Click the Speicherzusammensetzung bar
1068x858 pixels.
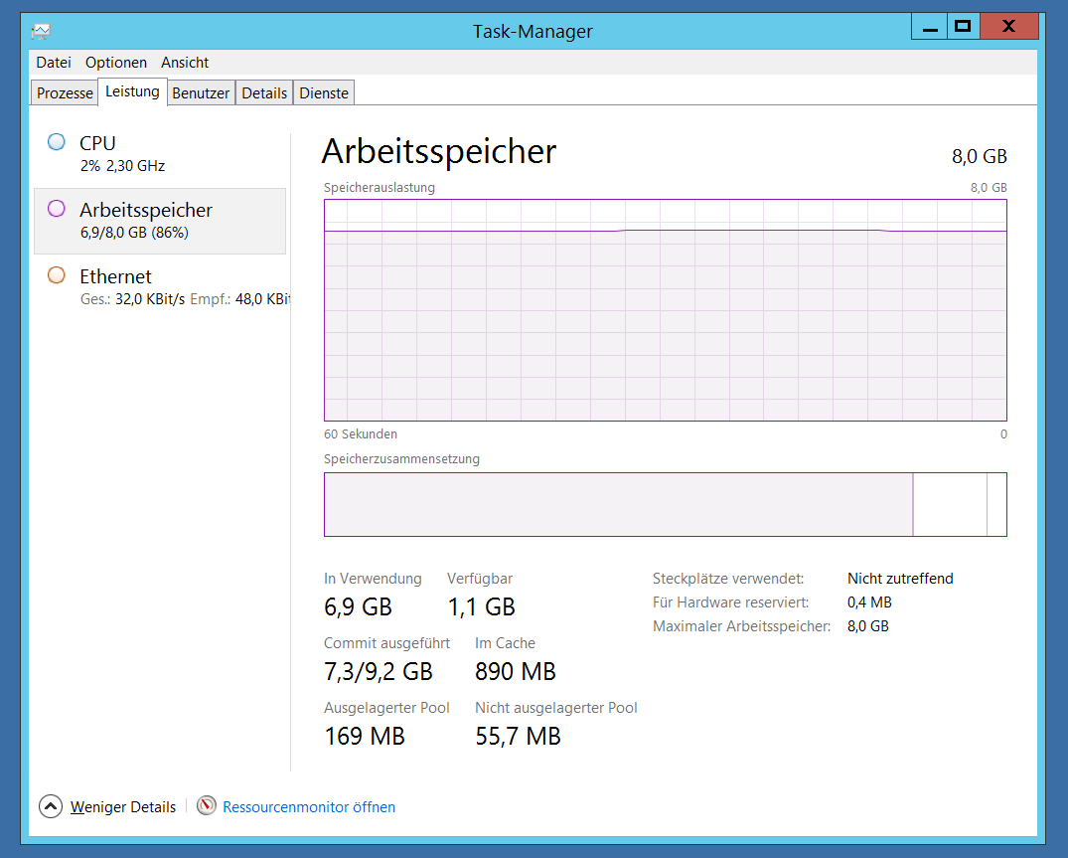point(666,504)
